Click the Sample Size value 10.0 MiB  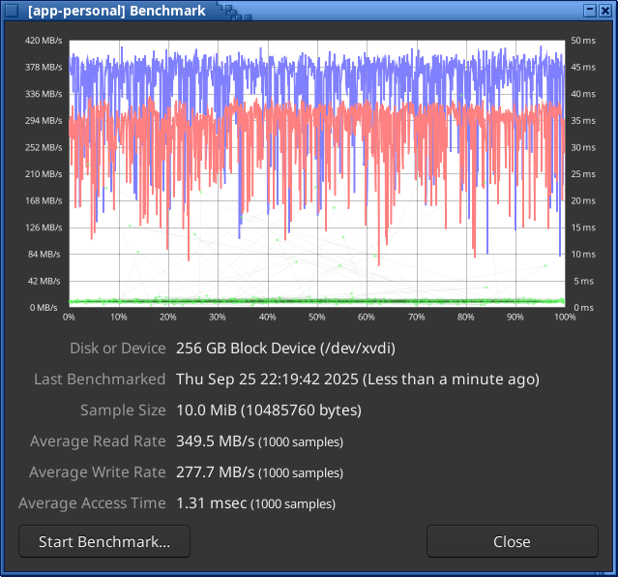(268, 410)
